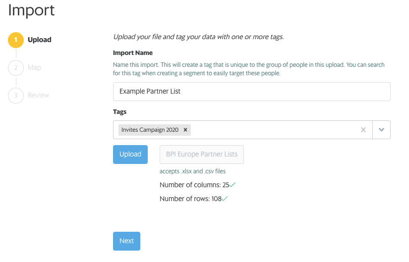Expand the Tags dropdown chevron
The image size is (409, 262).
[x=381, y=130]
